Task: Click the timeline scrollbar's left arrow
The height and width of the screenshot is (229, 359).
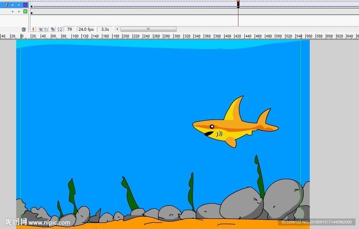Action: pyautogui.click(x=117, y=29)
